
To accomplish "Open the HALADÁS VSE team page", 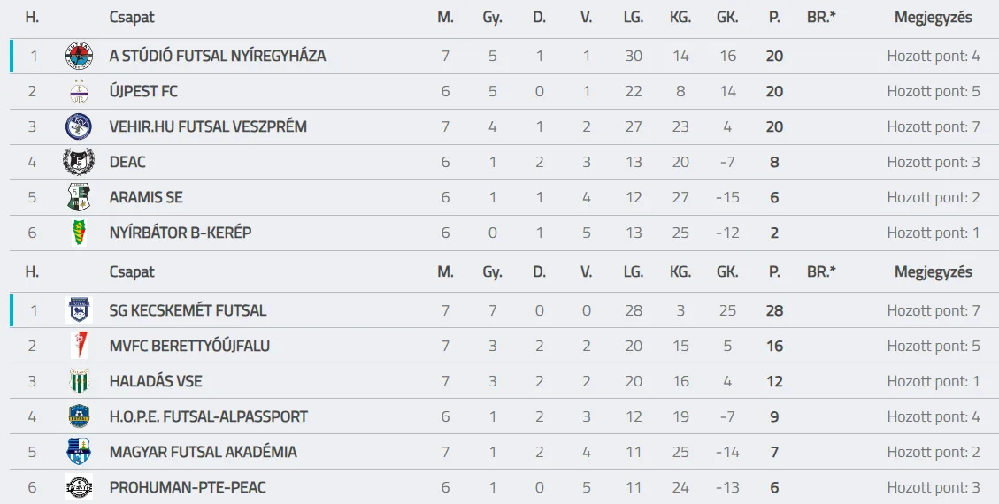I will pyautogui.click(x=156, y=381).
